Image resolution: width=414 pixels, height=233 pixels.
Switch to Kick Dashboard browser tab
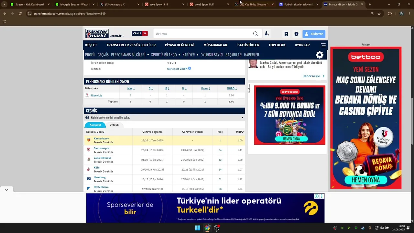[29, 5]
